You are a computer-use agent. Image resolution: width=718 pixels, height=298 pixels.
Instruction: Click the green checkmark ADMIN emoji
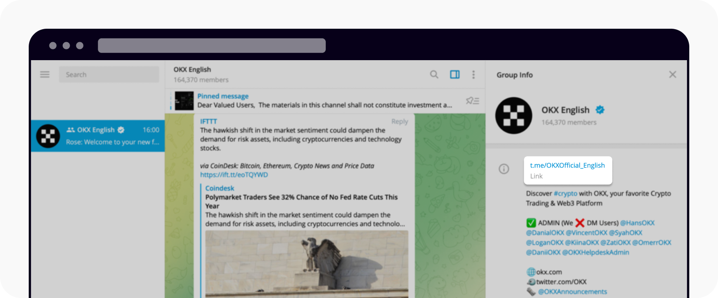pyautogui.click(x=531, y=223)
